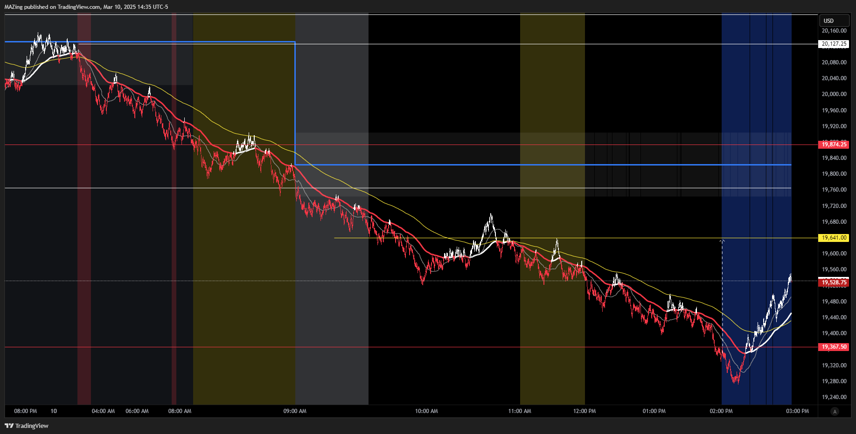
Task: Click the auto-scale 'A' button on the price axis
Action: [x=835, y=411]
